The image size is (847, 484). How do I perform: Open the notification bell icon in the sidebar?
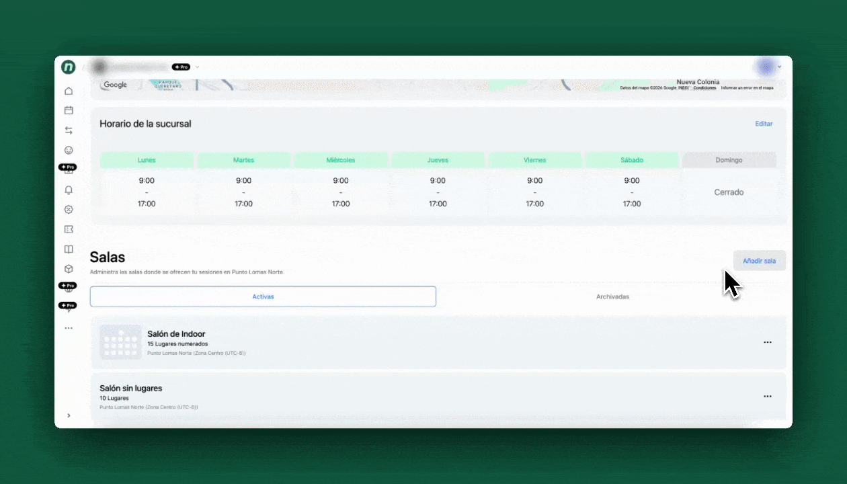(69, 190)
